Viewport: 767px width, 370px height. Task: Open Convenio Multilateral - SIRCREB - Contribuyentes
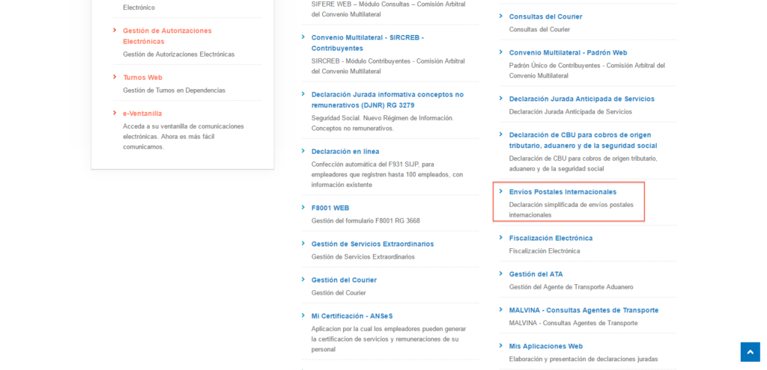367,43
